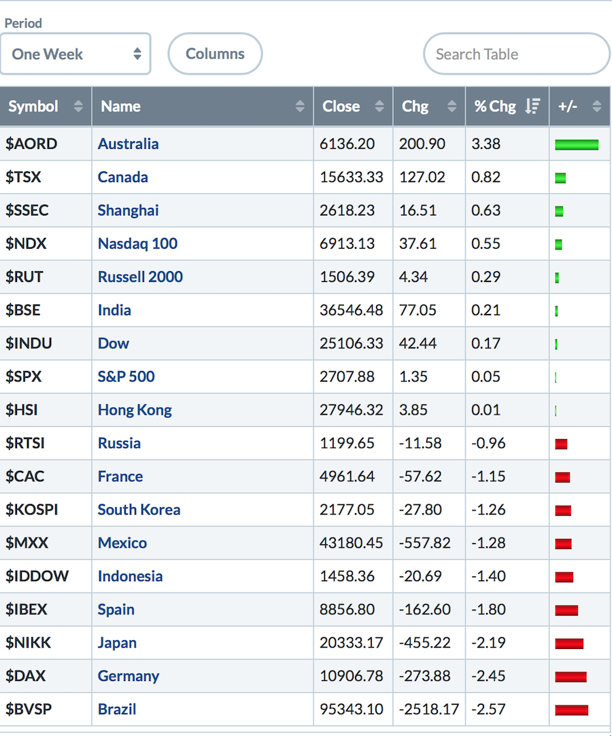
Task: Focus the Search Table input field
Action: [516, 54]
